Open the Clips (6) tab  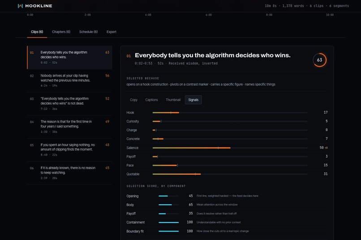coord(37,32)
